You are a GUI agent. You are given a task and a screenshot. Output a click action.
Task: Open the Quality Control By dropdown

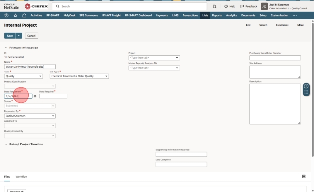[30, 136]
